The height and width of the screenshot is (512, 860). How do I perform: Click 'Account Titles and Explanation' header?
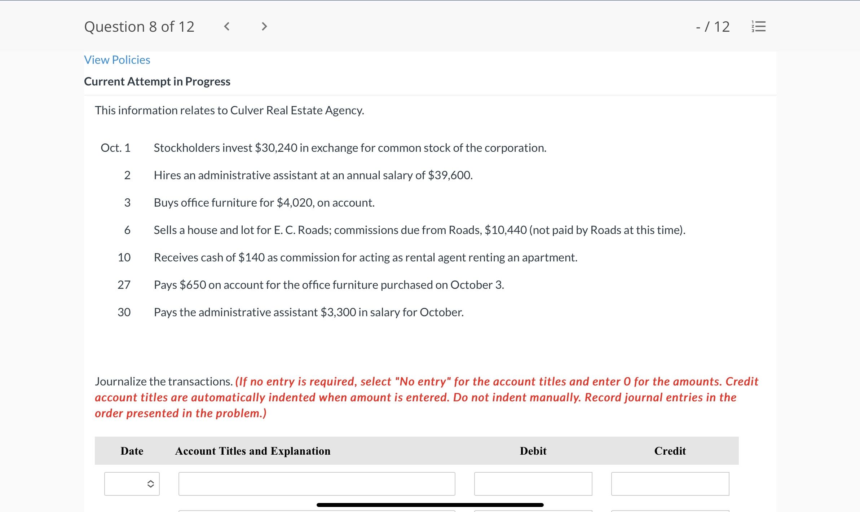click(x=253, y=451)
